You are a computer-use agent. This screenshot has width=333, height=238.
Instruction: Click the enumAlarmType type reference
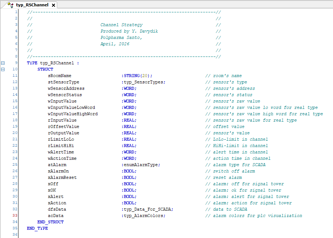pyautogui.click(x=142, y=165)
